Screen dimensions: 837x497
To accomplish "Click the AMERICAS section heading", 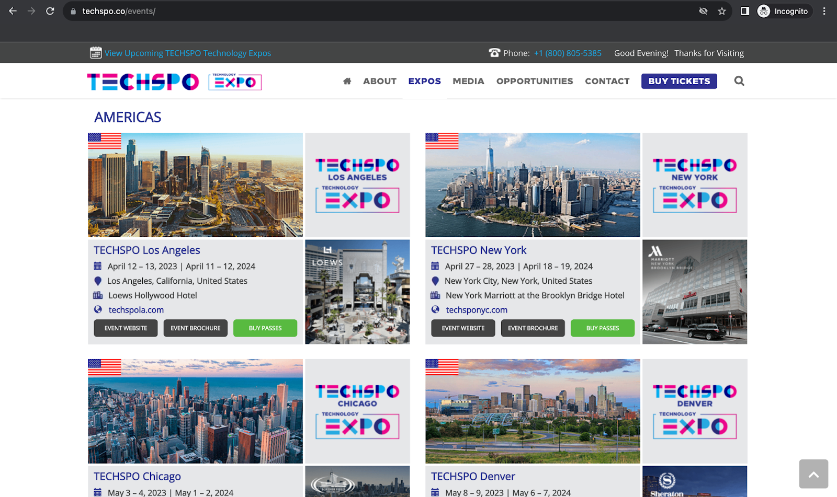I will pos(128,118).
